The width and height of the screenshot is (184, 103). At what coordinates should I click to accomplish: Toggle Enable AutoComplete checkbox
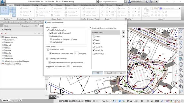coord(48,30)
